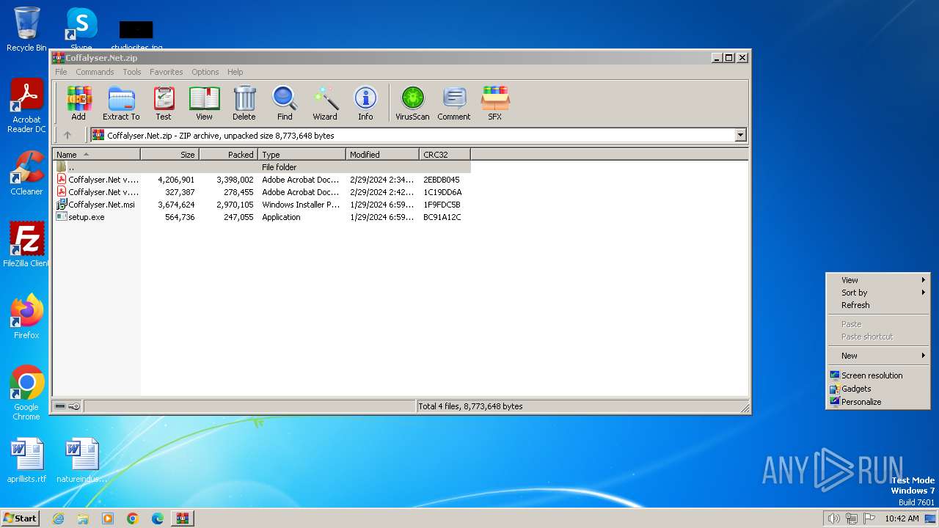Open Chrome from the taskbar
Screen dimensions: 939x528
[133, 518]
